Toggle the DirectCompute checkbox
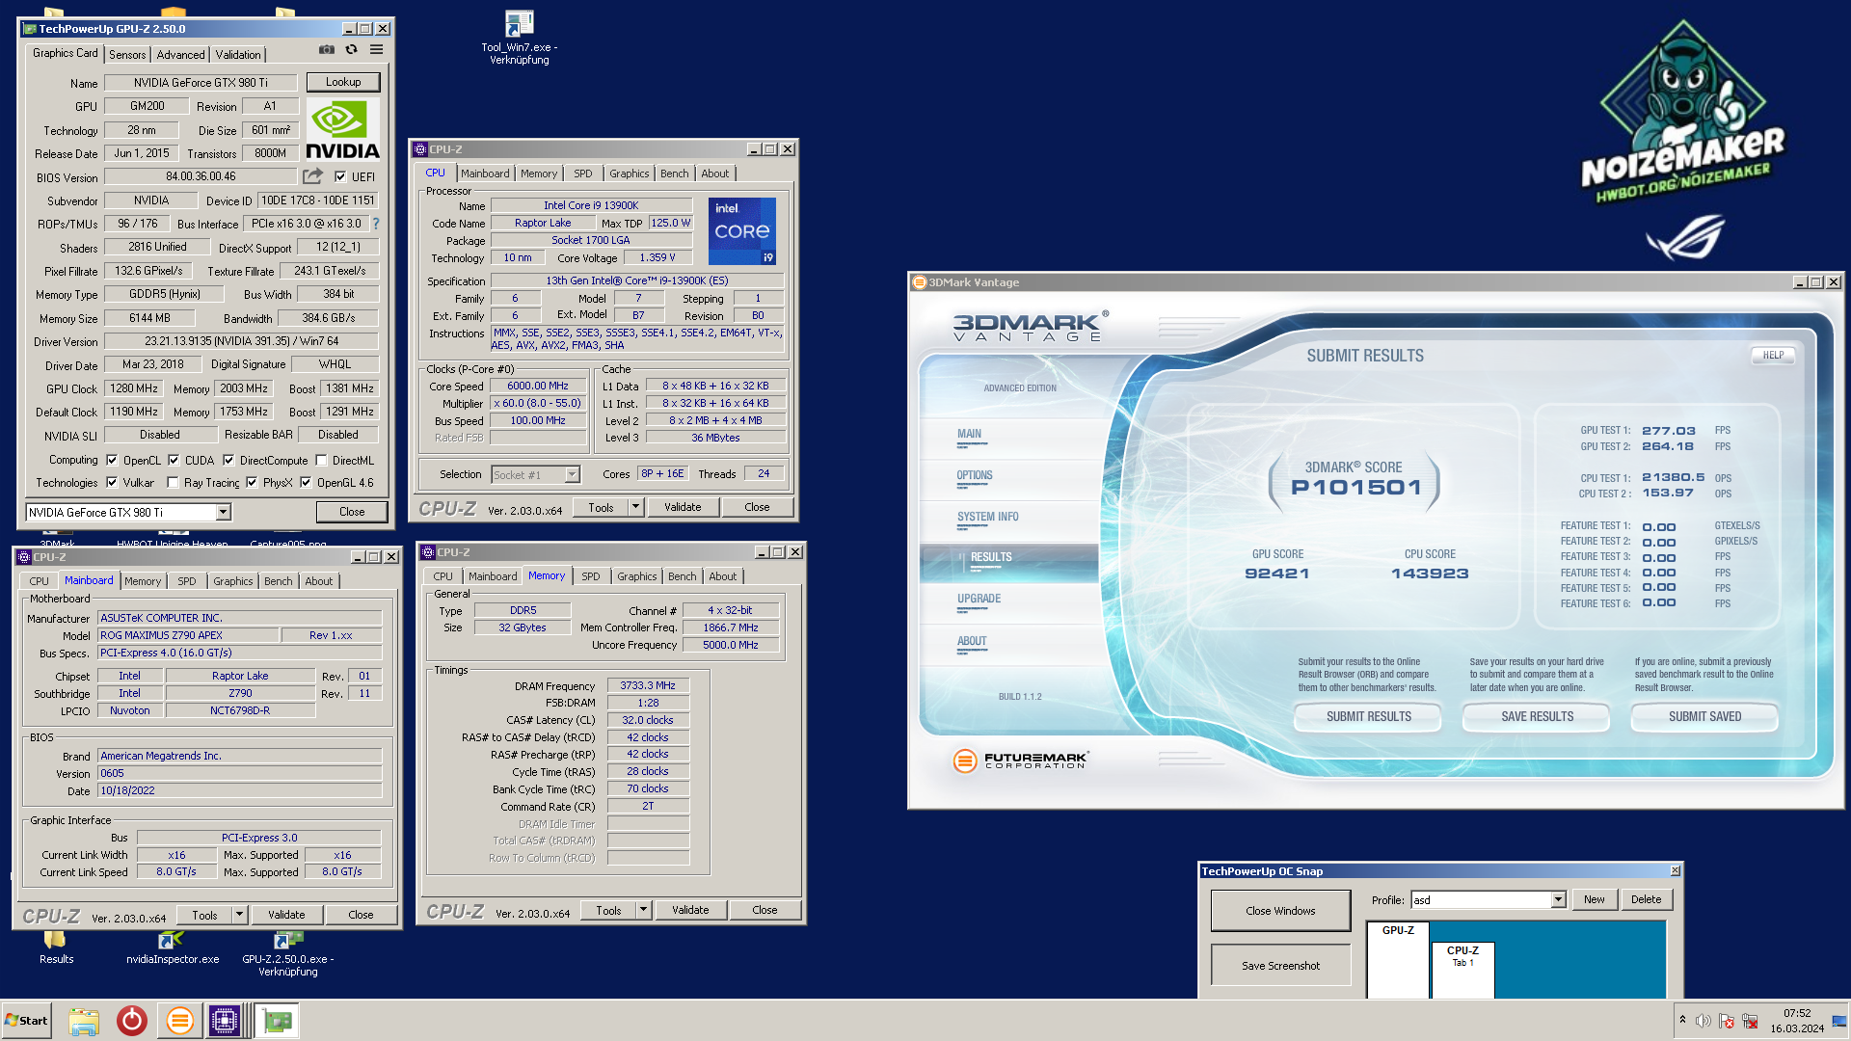This screenshot has height=1041, width=1851. tap(228, 460)
